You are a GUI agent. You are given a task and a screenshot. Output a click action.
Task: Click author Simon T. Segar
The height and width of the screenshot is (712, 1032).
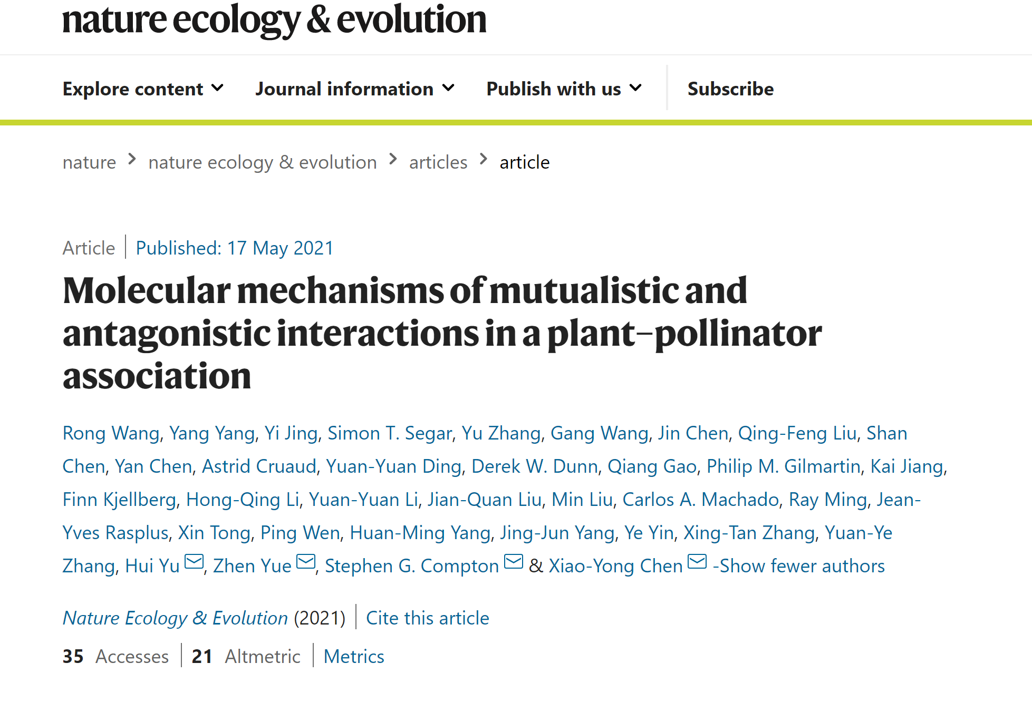(x=390, y=433)
